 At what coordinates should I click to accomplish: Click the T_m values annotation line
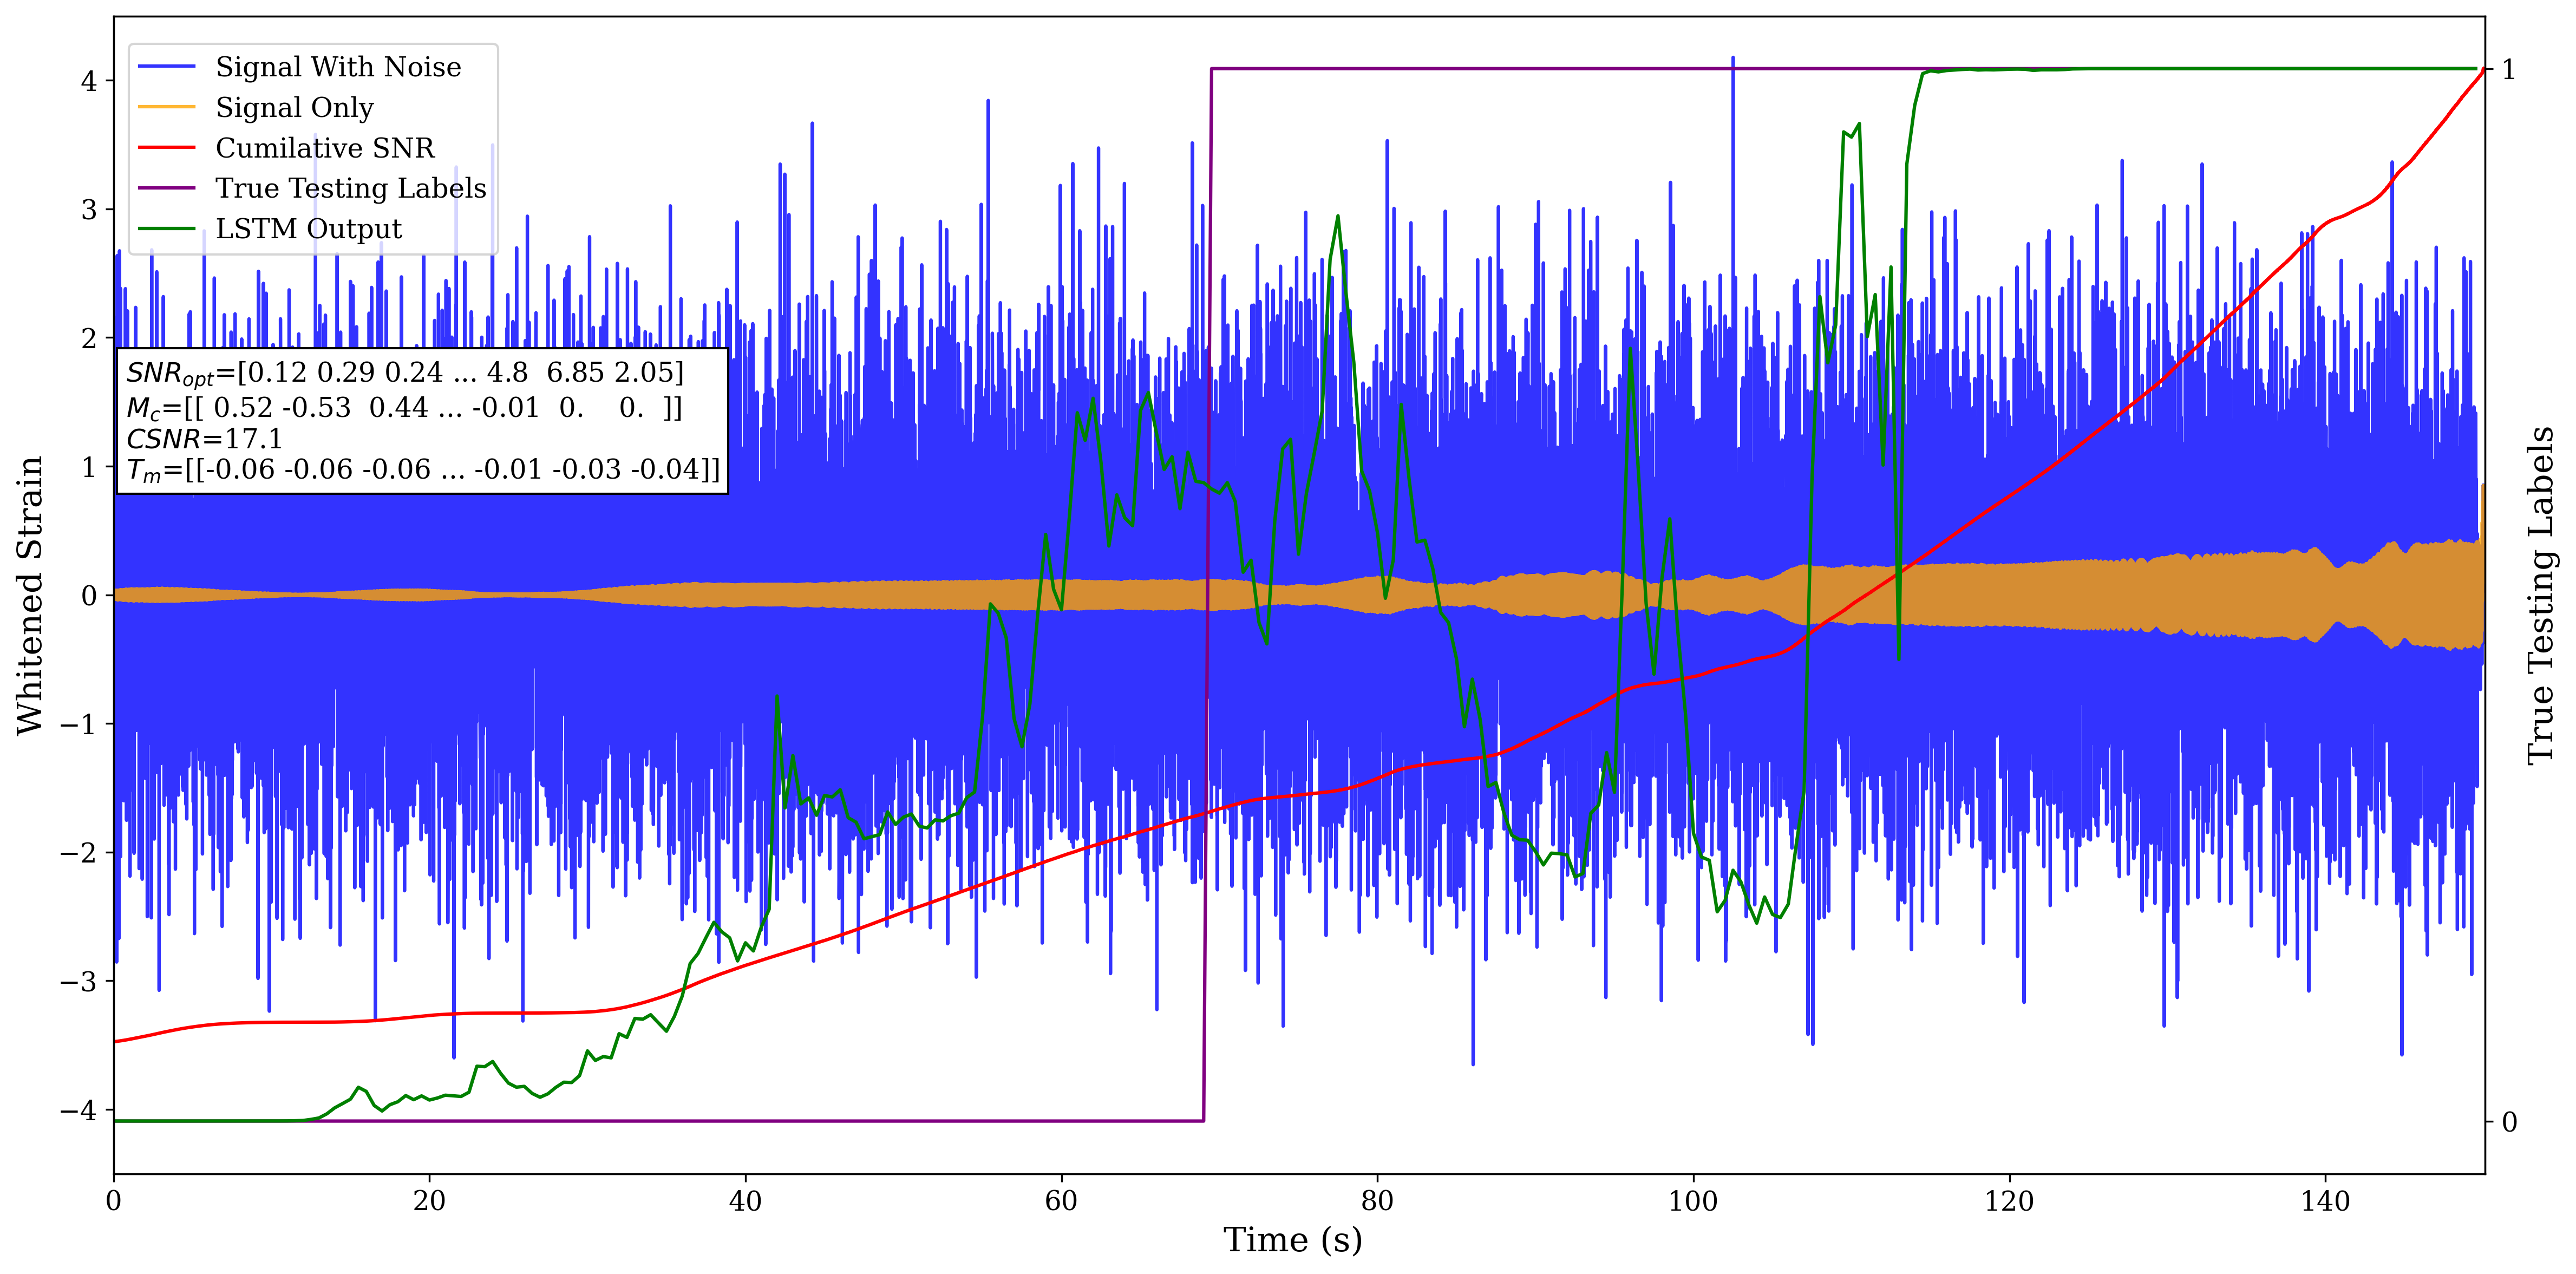click(422, 470)
